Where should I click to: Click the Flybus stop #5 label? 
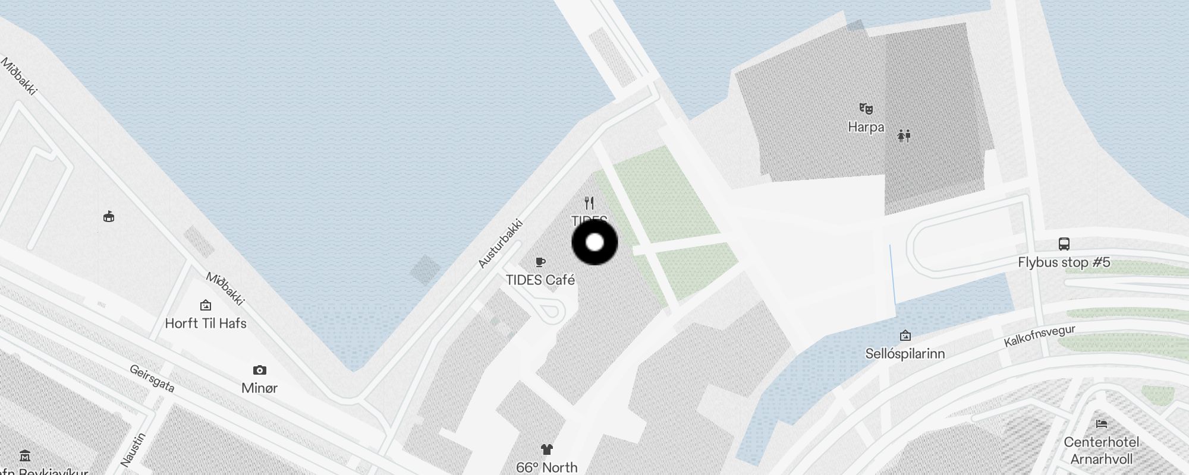pyautogui.click(x=1064, y=262)
